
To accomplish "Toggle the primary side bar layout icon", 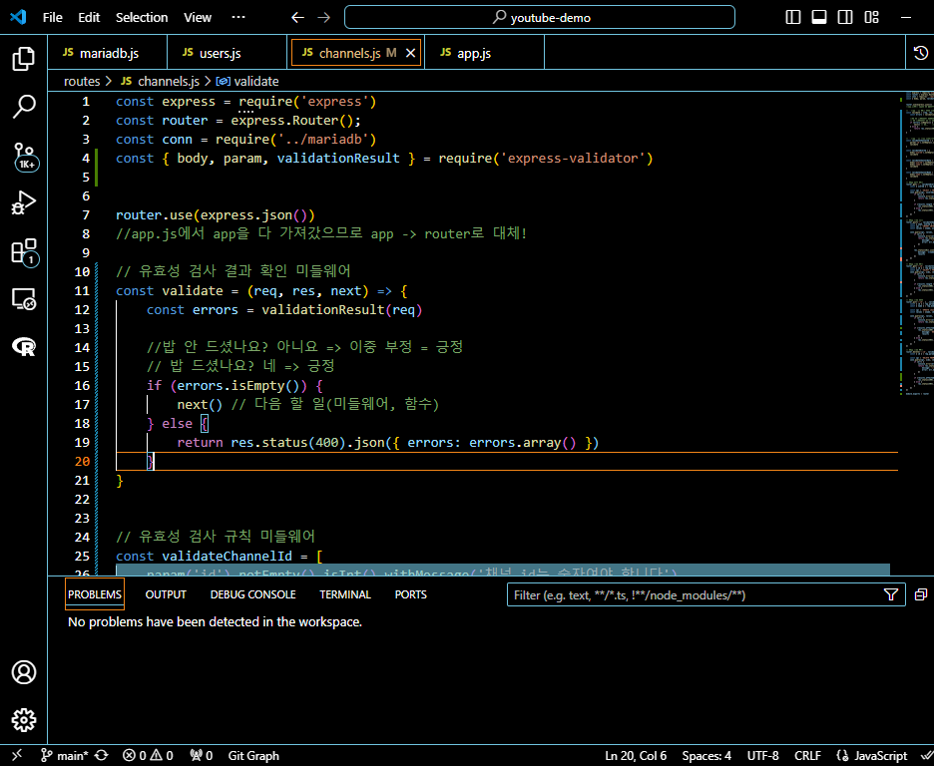I will [x=793, y=17].
